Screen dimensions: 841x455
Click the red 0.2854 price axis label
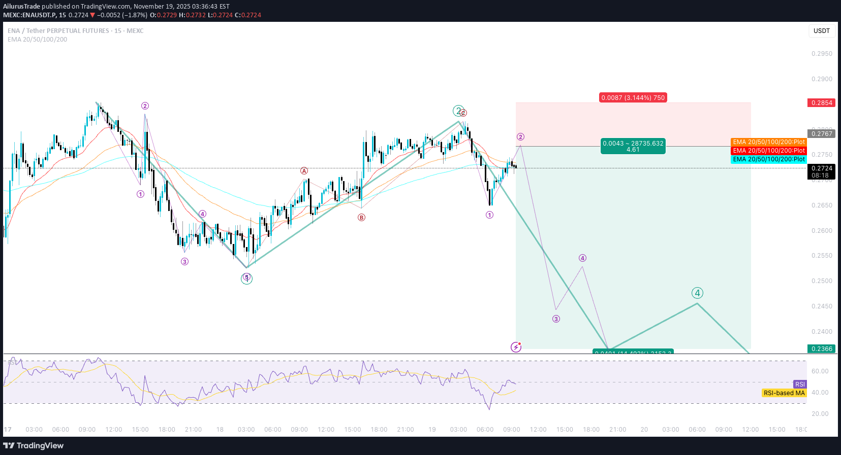(x=821, y=103)
